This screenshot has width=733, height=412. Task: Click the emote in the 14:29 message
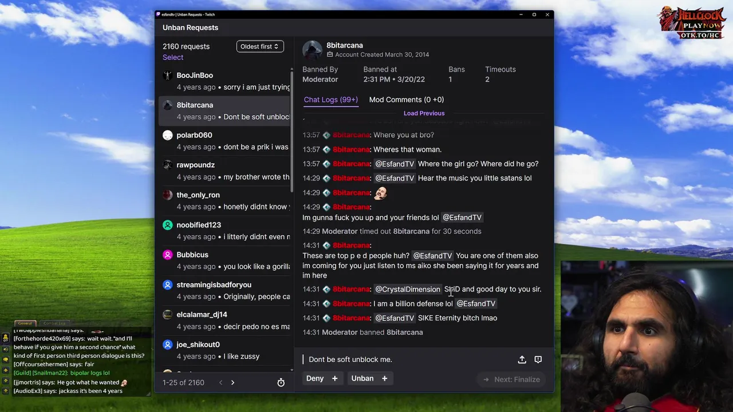click(x=381, y=193)
